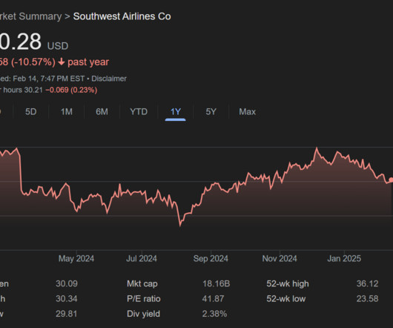
Task: Click the Jan 2025 axis label
Action: pyautogui.click(x=344, y=258)
